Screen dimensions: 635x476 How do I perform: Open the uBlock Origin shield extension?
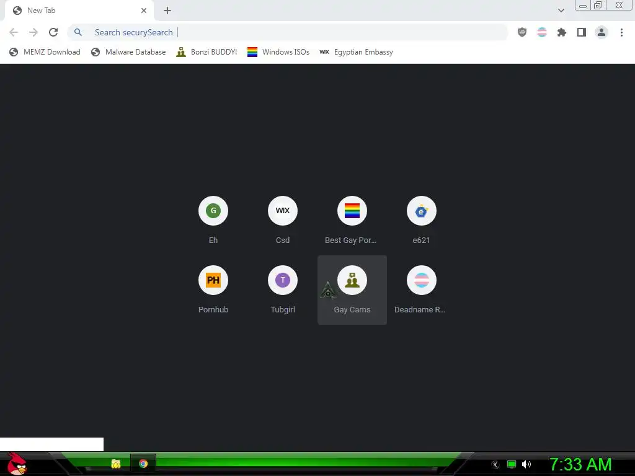click(x=522, y=32)
